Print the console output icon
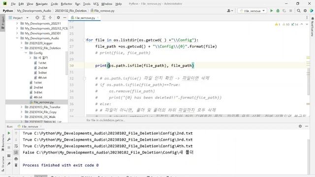Viewport: 315px width, 177px height. pos(16,159)
